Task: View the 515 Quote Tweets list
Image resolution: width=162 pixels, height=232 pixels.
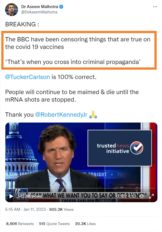Action: [54, 224]
